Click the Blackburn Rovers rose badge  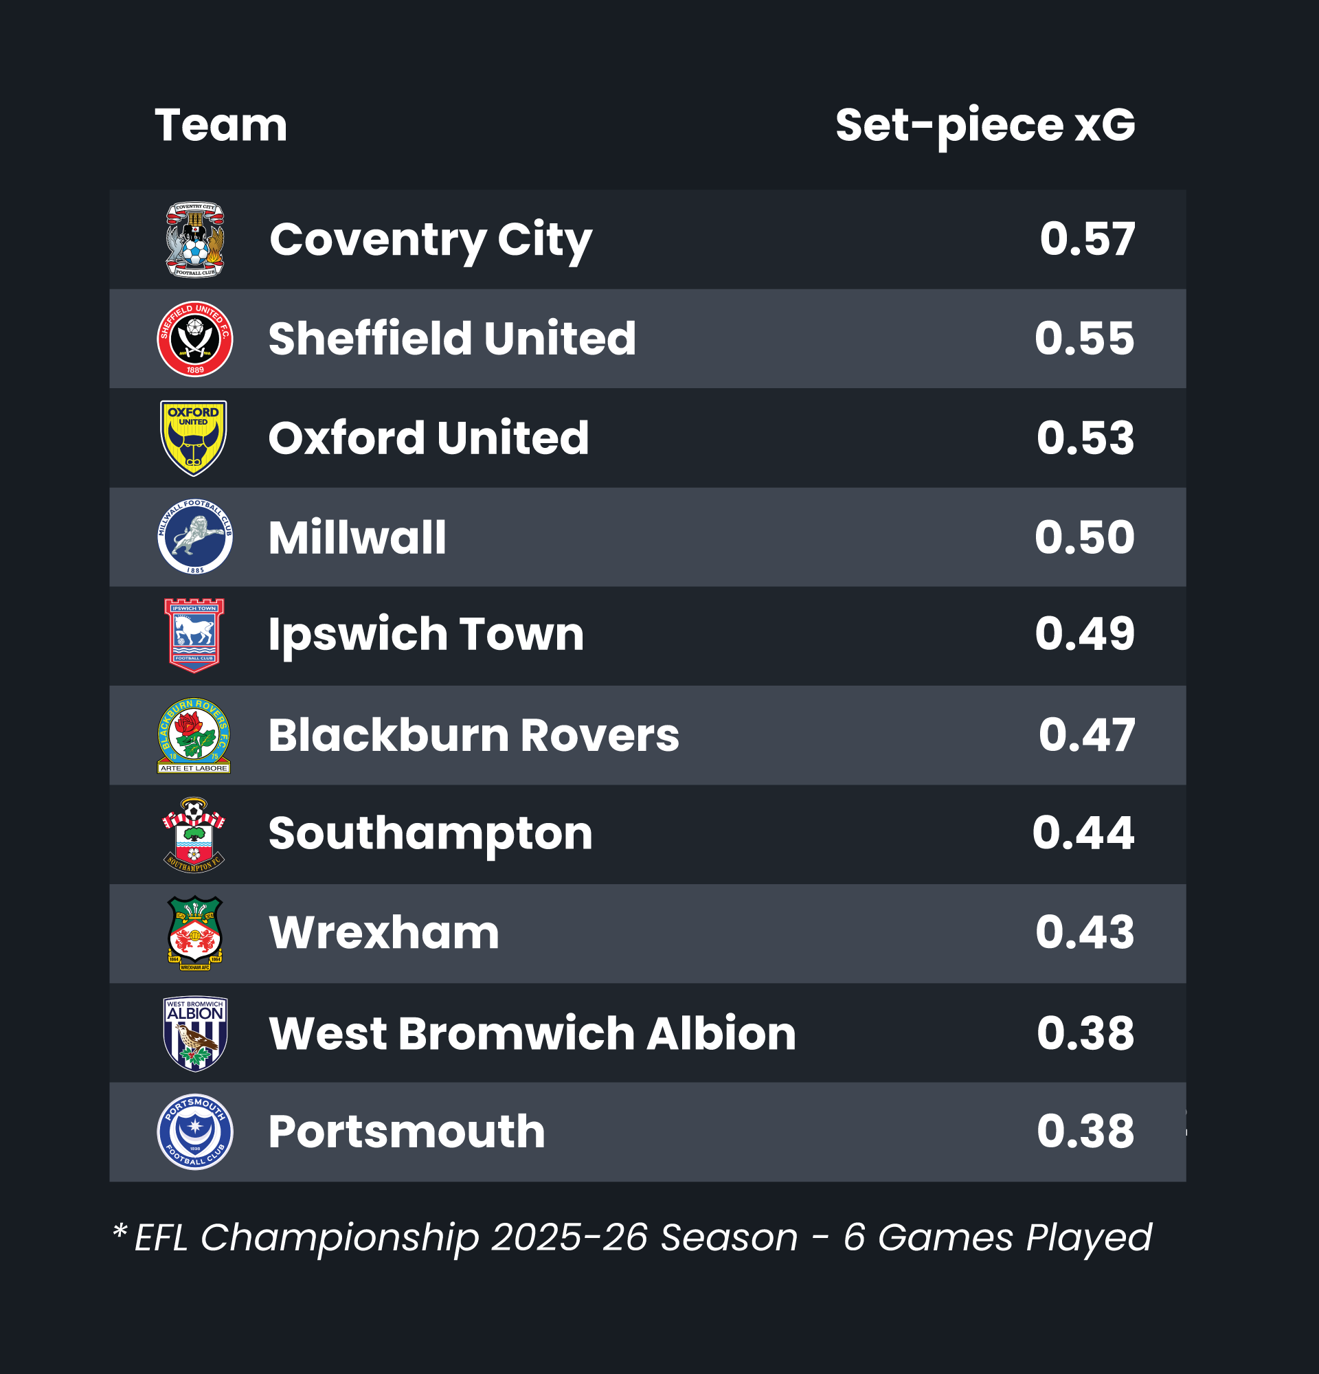pos(194,735)
